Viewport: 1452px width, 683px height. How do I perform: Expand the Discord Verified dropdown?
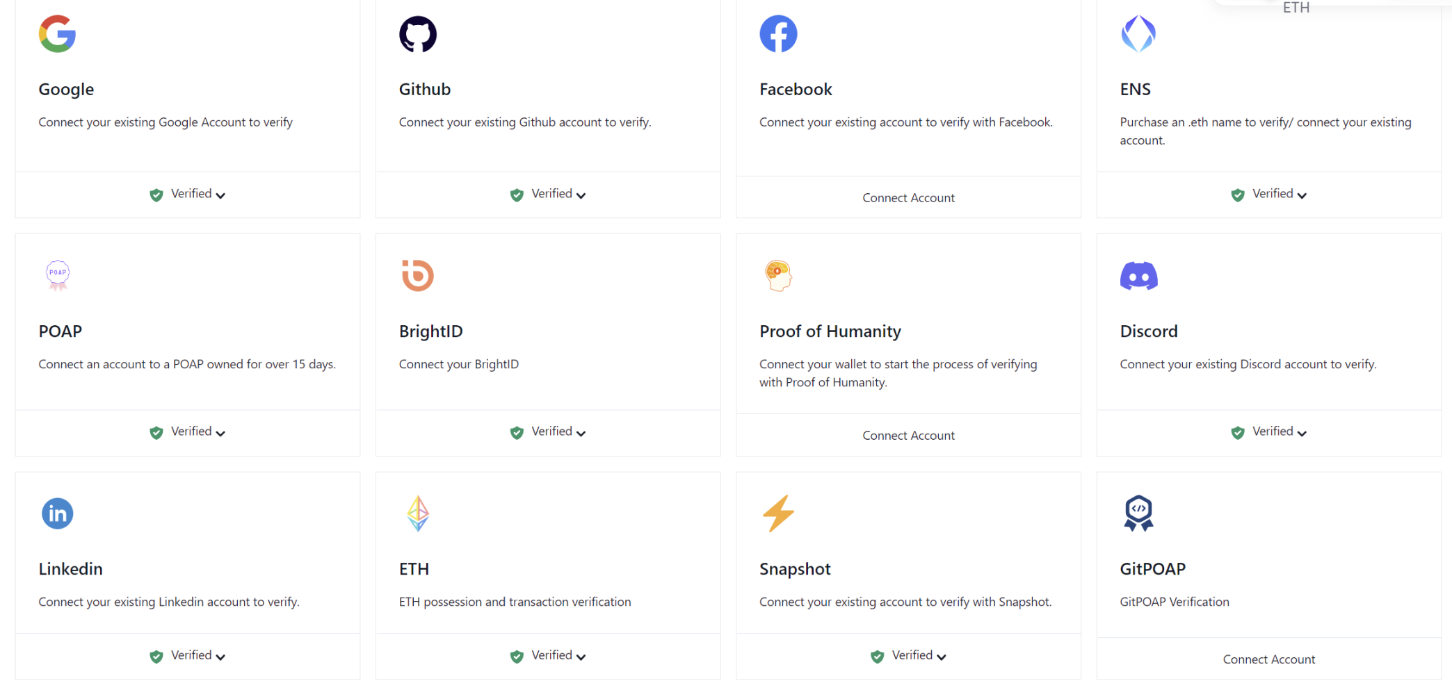coord(1302,433)
